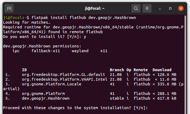Click dev.geopjr.Hashbrown in row 5

coord(46,98)
